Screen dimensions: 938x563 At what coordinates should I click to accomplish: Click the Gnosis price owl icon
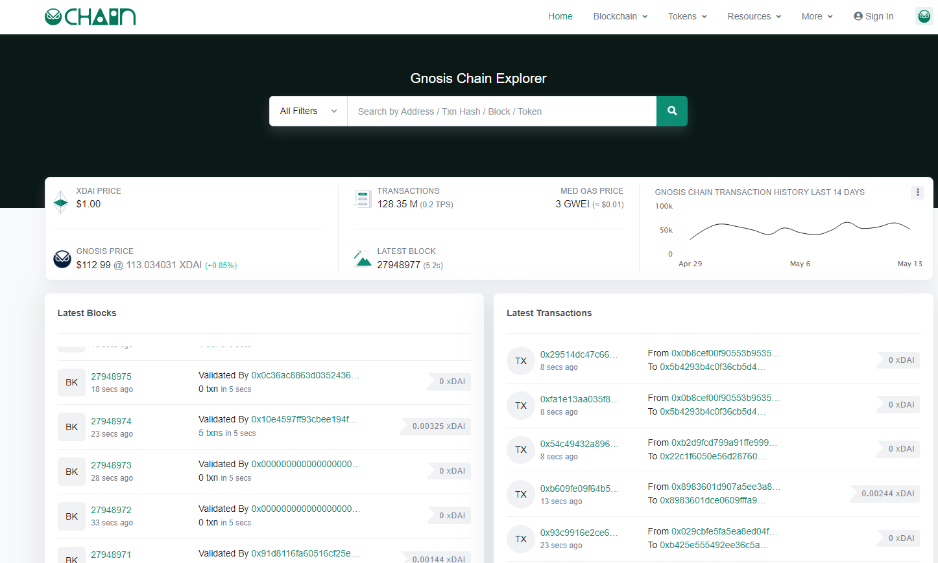(x=62, y=259)
